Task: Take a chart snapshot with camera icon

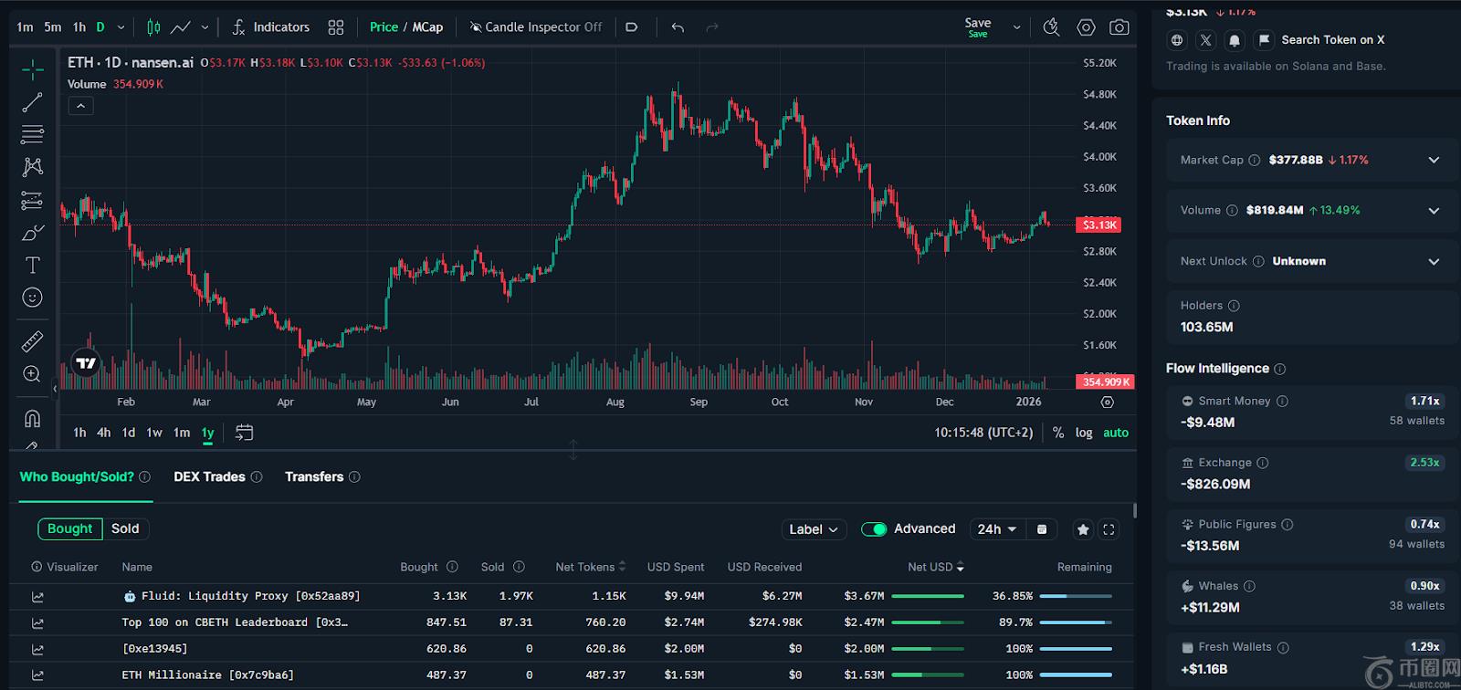Action: click(1119, 27)
